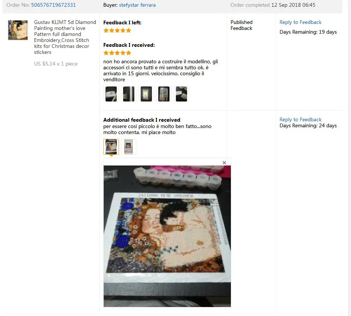Click the Italian feedback comment text
351x316 pixels.
pos(161,70)
